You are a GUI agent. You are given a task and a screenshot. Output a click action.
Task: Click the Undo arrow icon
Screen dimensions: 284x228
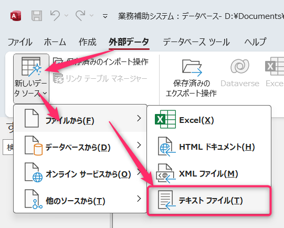(55, 16)
